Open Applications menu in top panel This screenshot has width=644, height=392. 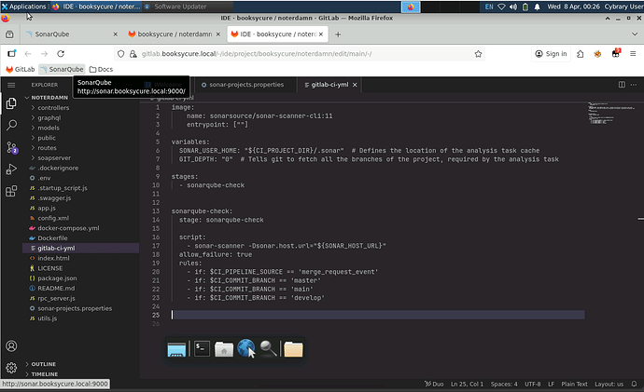tap(26, 7)
